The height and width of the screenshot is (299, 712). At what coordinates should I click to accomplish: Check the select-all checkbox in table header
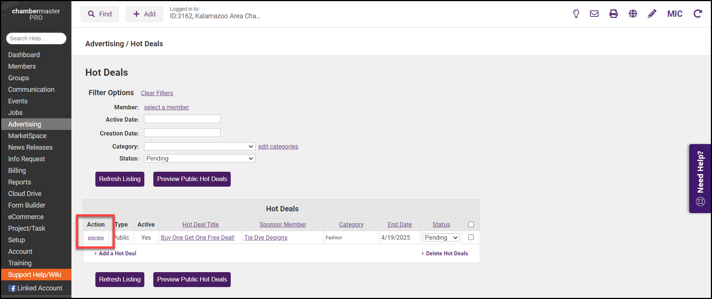[x=471, y=224]
